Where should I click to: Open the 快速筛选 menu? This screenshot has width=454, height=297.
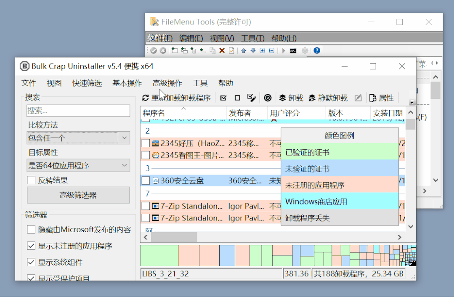(x=87, y=83)
